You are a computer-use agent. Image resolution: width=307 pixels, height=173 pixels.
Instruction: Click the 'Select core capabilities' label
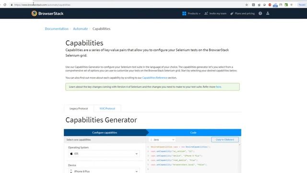click(x=79, y=140)
